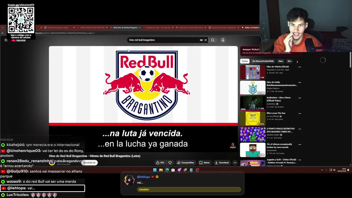Open Discord from the taskbar
This screenshot has height=198, width=352.
pyautogui.click(x=179, y=170)
